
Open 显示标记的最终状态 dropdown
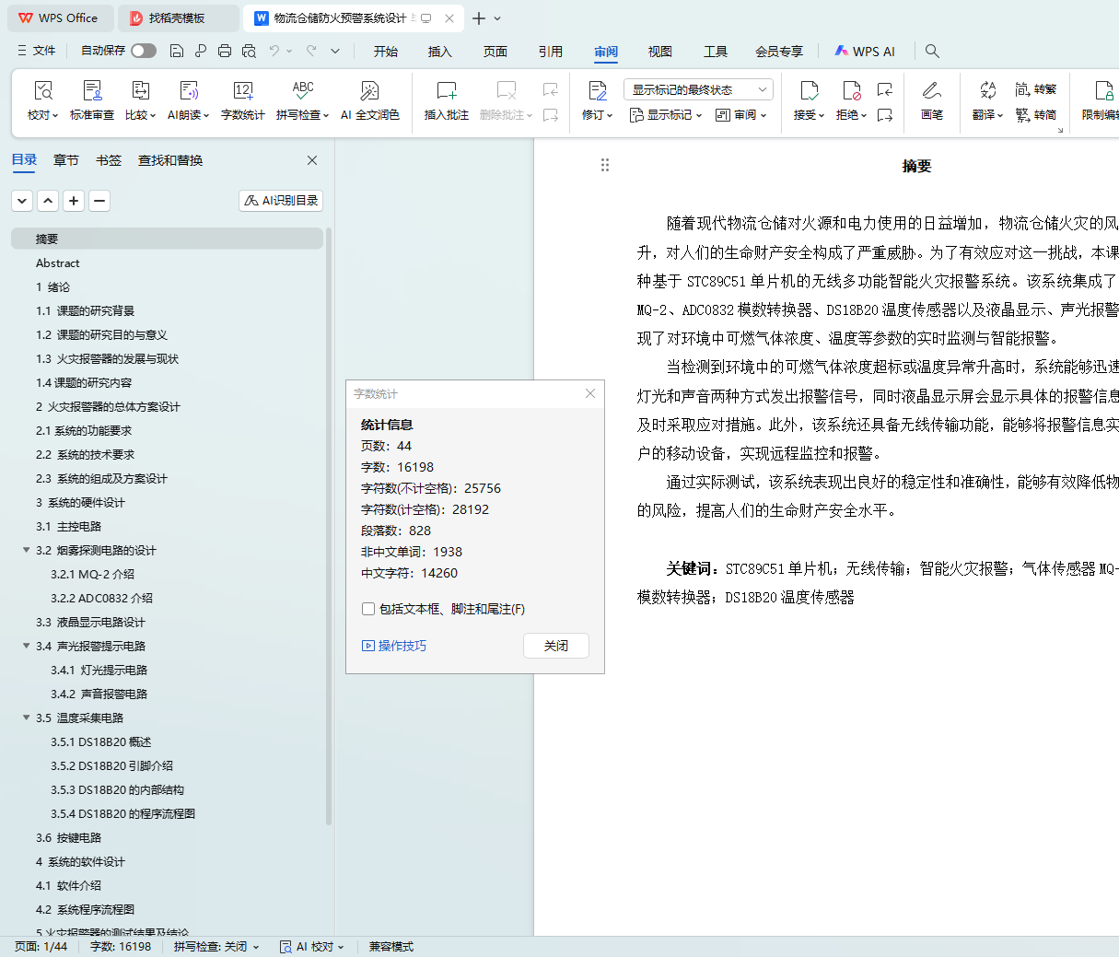[x=698, y=89]
